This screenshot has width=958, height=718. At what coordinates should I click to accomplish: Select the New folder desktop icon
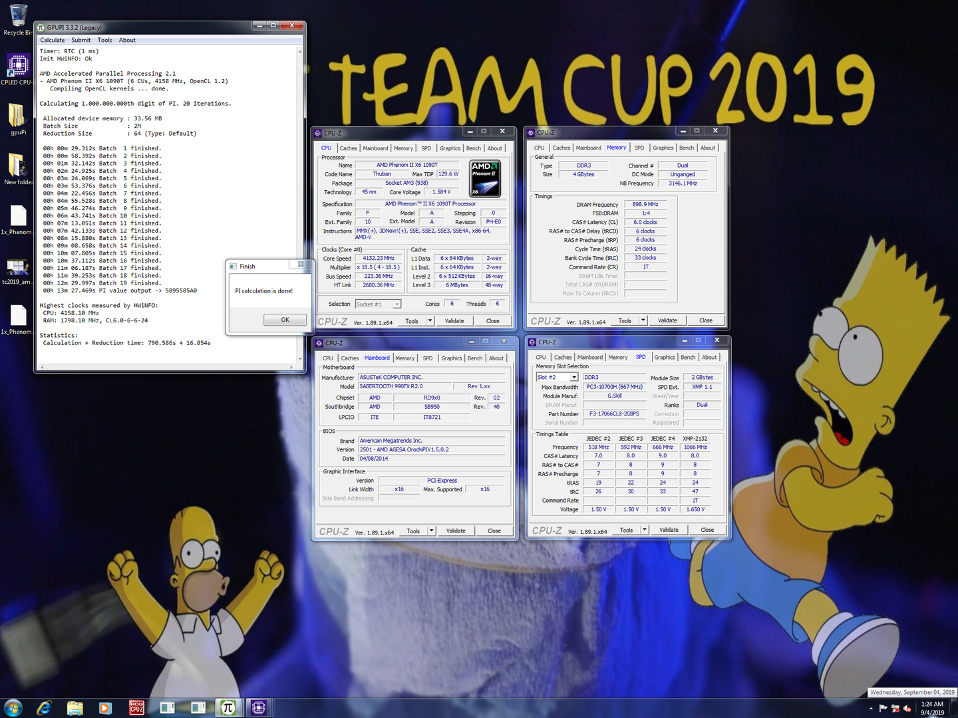17,170
